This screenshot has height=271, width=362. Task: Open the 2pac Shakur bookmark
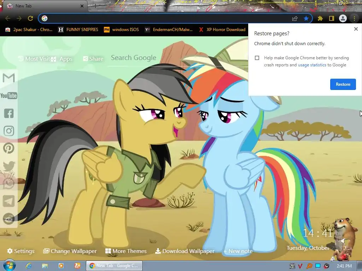(x=29, y=30)
